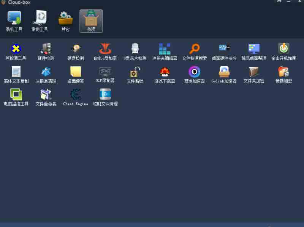Screen dimensions: 304x227
Task: Launch 腾讯桌面整理 tool
Action: click(254, 52)
